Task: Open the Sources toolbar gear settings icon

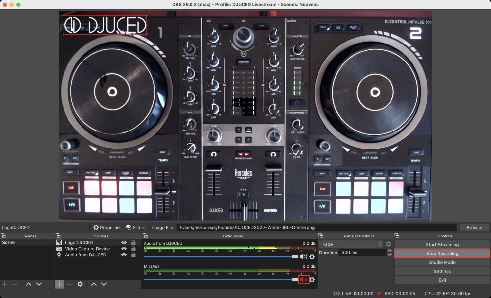Action: pos(81,284)
